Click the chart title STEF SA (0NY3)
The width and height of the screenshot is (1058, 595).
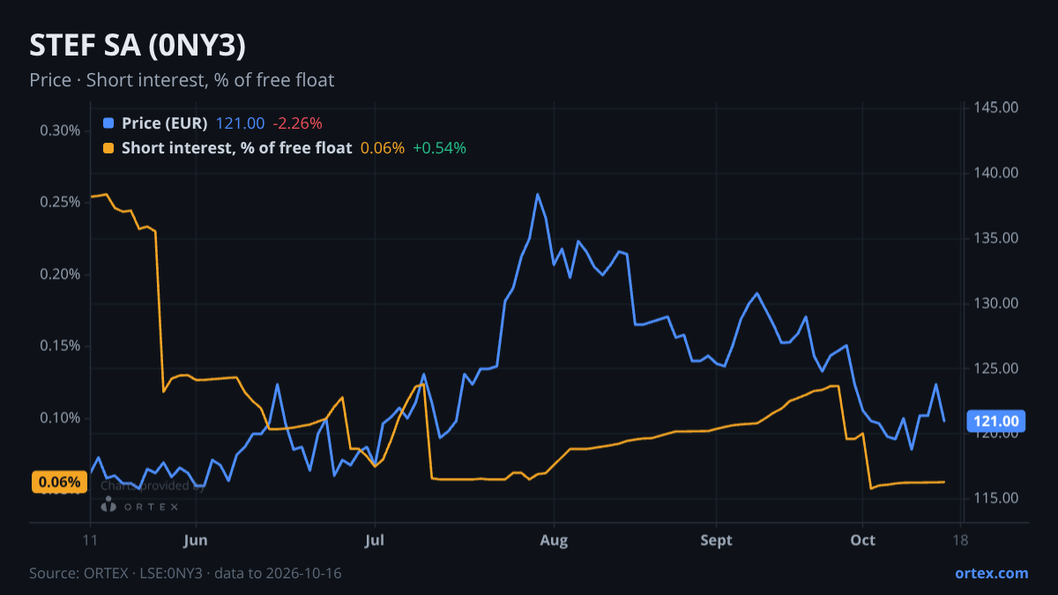click(137, 47)
